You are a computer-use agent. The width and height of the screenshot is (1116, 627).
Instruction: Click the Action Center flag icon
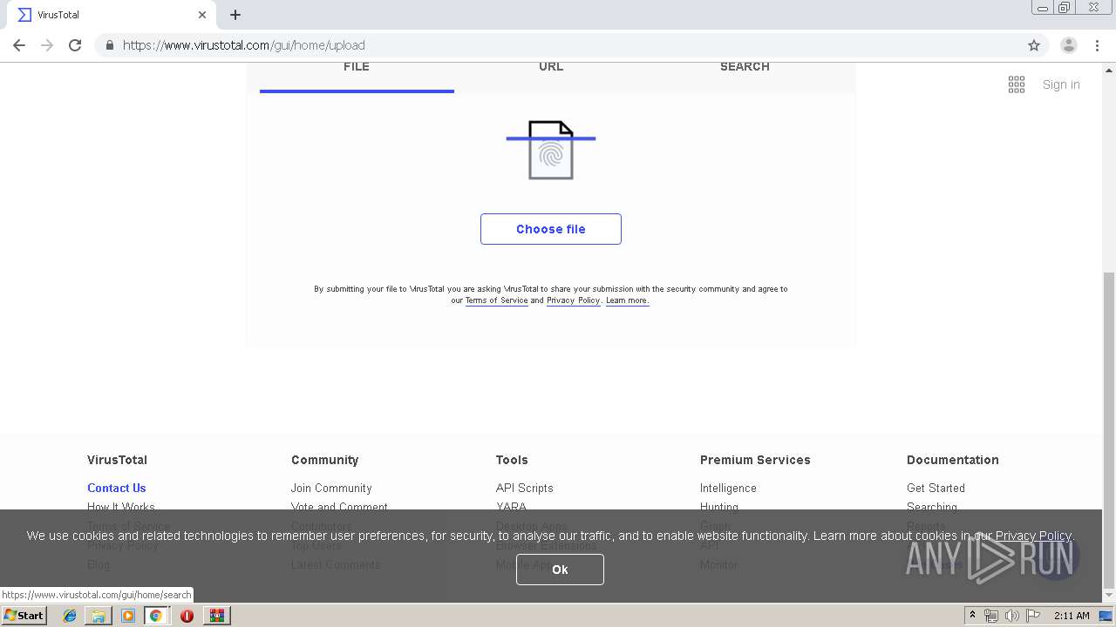pos(1031,616)
